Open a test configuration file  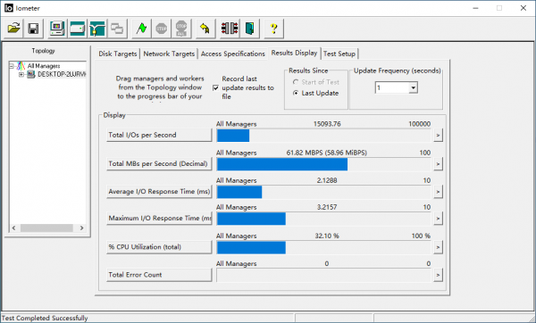(13, 29)
